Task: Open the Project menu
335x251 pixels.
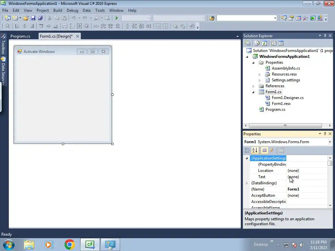Action: (43, 10)
